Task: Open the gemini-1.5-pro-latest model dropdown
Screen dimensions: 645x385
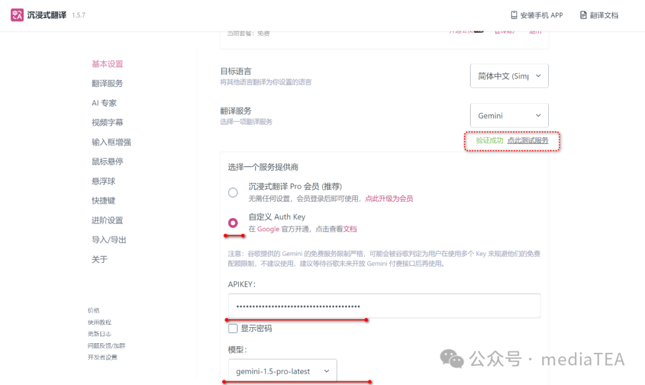Action: (282, 371)
